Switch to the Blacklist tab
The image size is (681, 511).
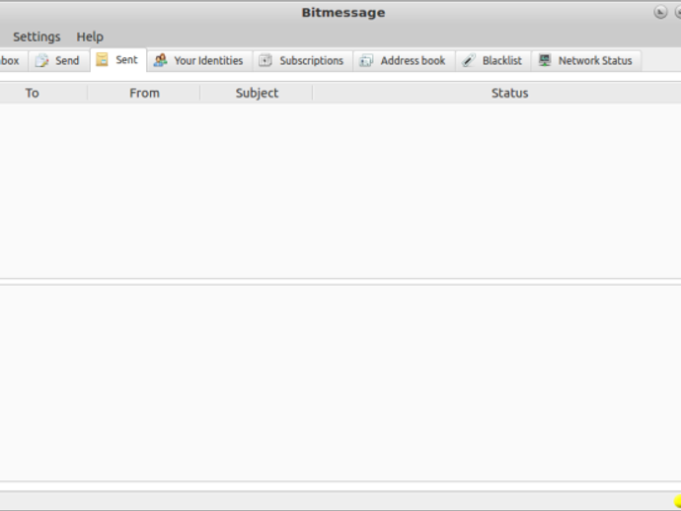pyautogui.click(x=492, y=60)
